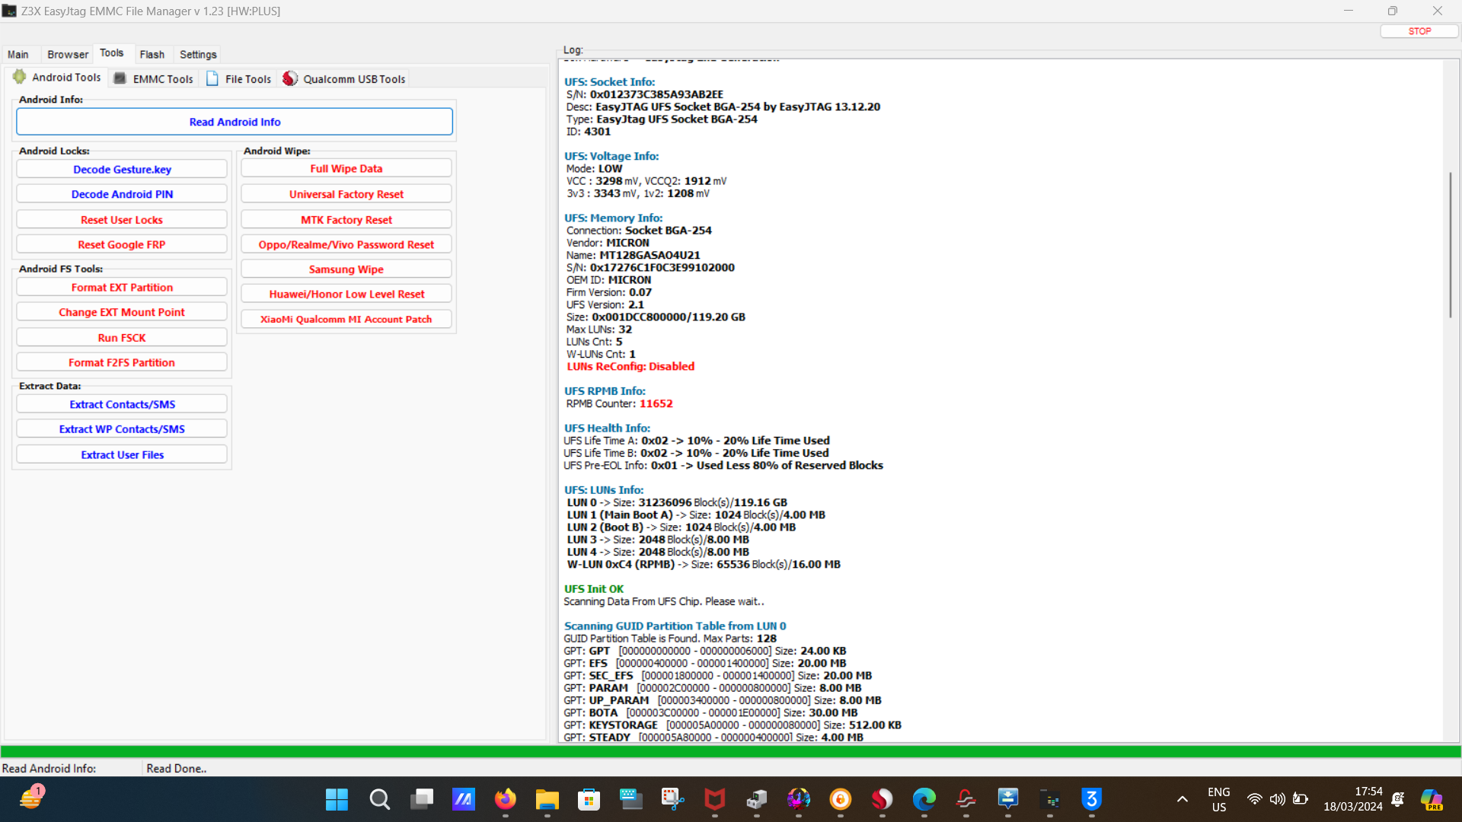This screenshot has width=1462, height=822.
Task: Click the EMMC Tools chip icon
Action: 120,78
